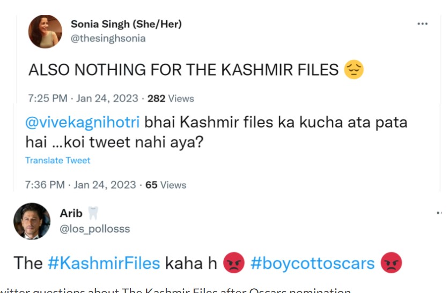Click the angry emoji after "kaha h"
The image size is (448, 293).
tap(233, 263)
